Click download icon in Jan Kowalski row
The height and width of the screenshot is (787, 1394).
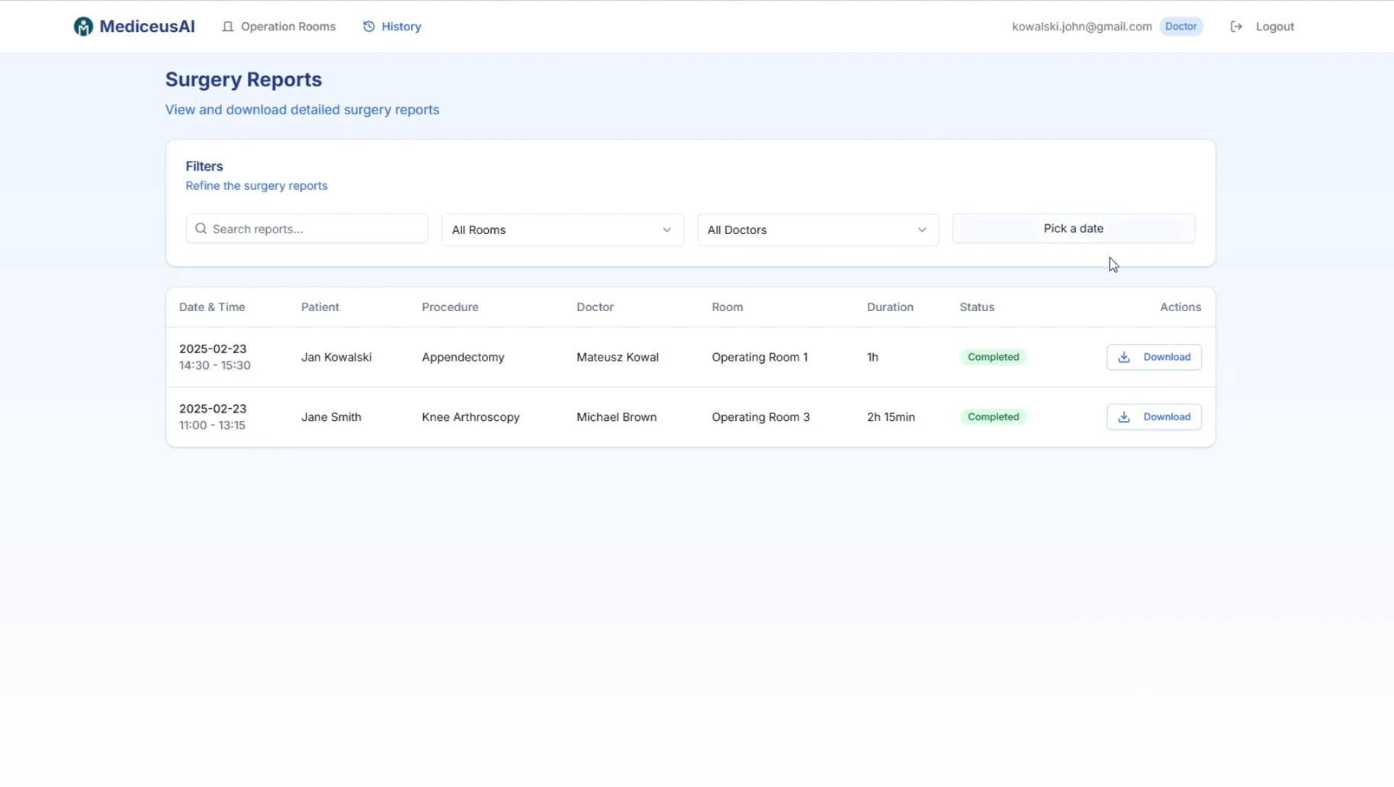coord(1124,357)
